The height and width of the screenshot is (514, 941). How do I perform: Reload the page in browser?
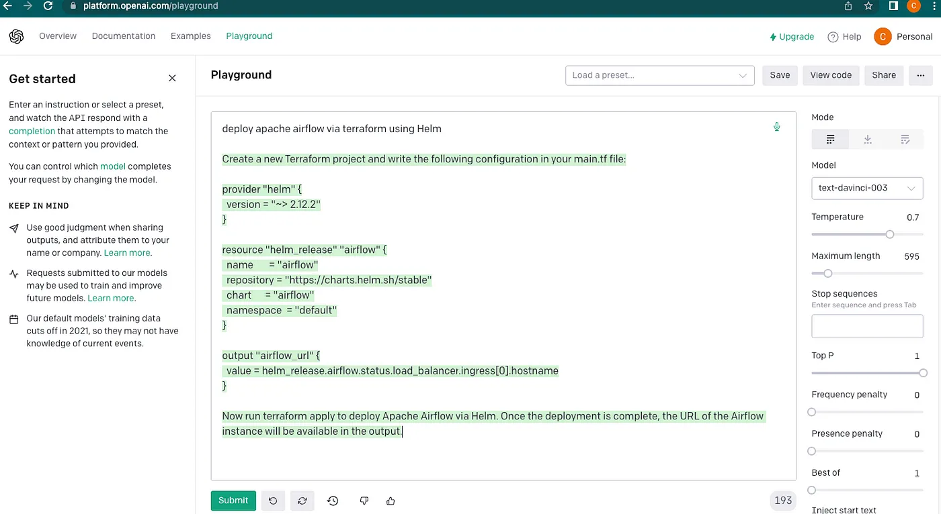pos(48,5)
